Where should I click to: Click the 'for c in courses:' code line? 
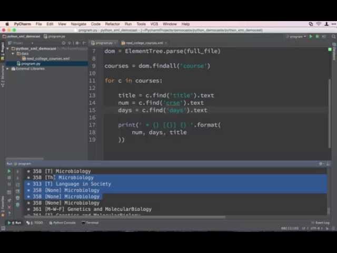click(x=133, y=81)
